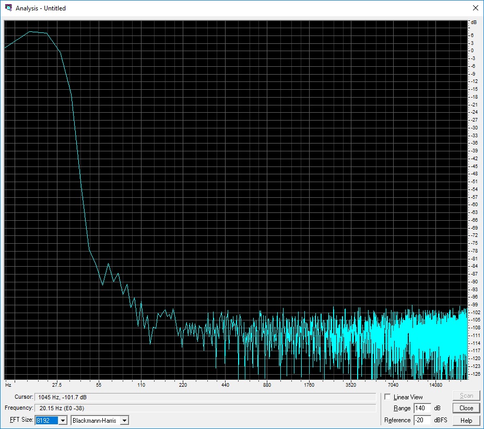
Task: Click the Scan button
Action: (x=466, y=396)
